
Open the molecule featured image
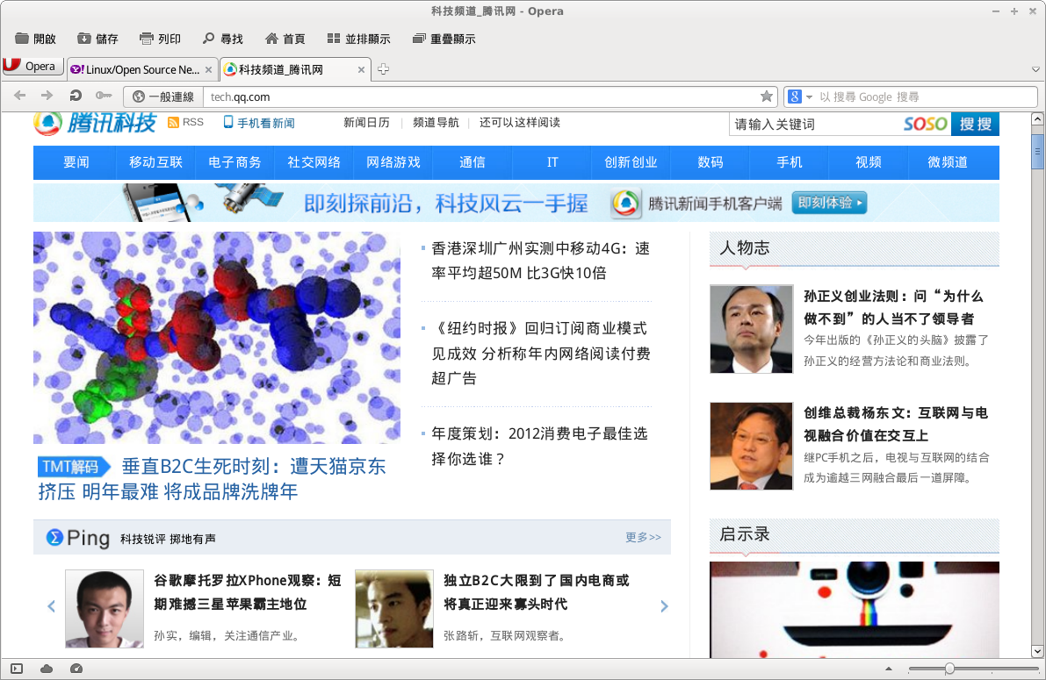(217, 337)
